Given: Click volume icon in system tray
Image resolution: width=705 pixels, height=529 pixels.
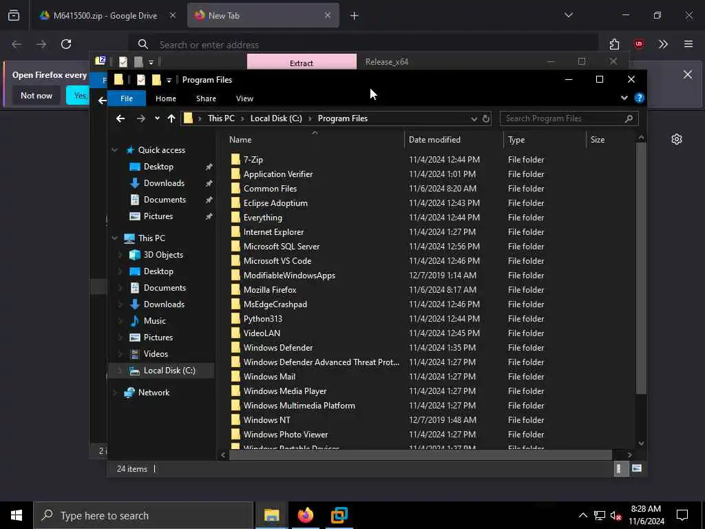Looking at the screenshot, I should pos(615,515).
